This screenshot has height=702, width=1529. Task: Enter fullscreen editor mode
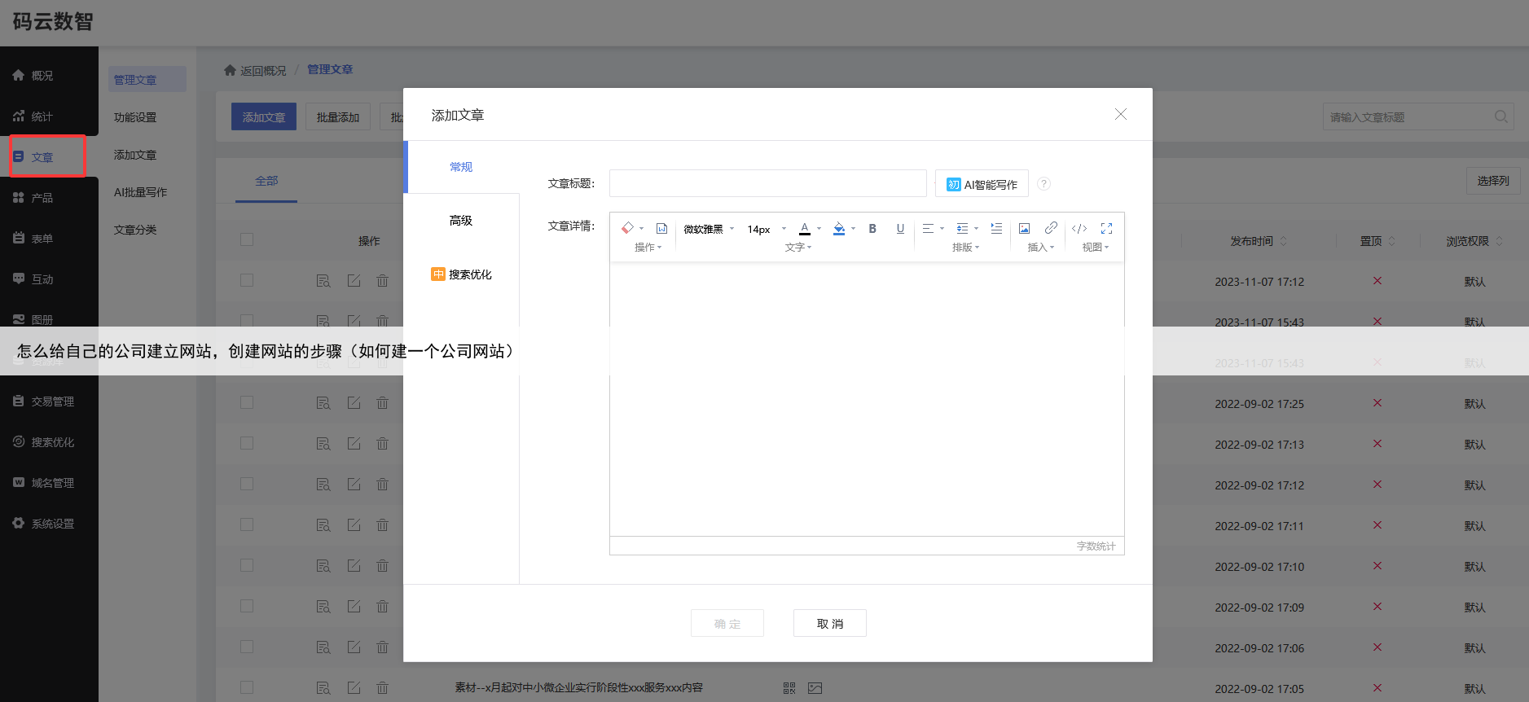tap(1106, 229)
